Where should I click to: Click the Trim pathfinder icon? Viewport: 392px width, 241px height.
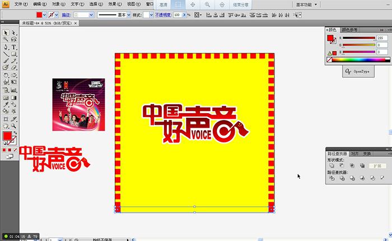(x=342, y=178)
